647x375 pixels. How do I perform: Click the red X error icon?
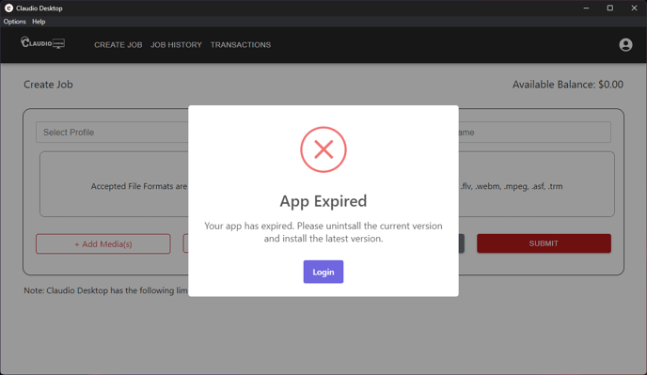pos(323,149)
